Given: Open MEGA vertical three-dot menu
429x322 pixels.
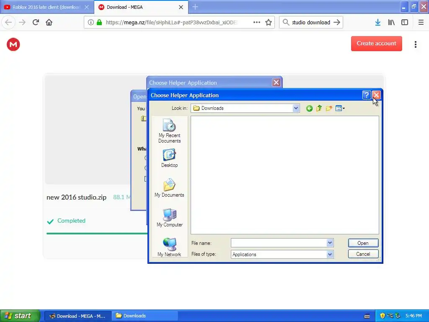Looking at the screenshot, I should pos(416,44).
